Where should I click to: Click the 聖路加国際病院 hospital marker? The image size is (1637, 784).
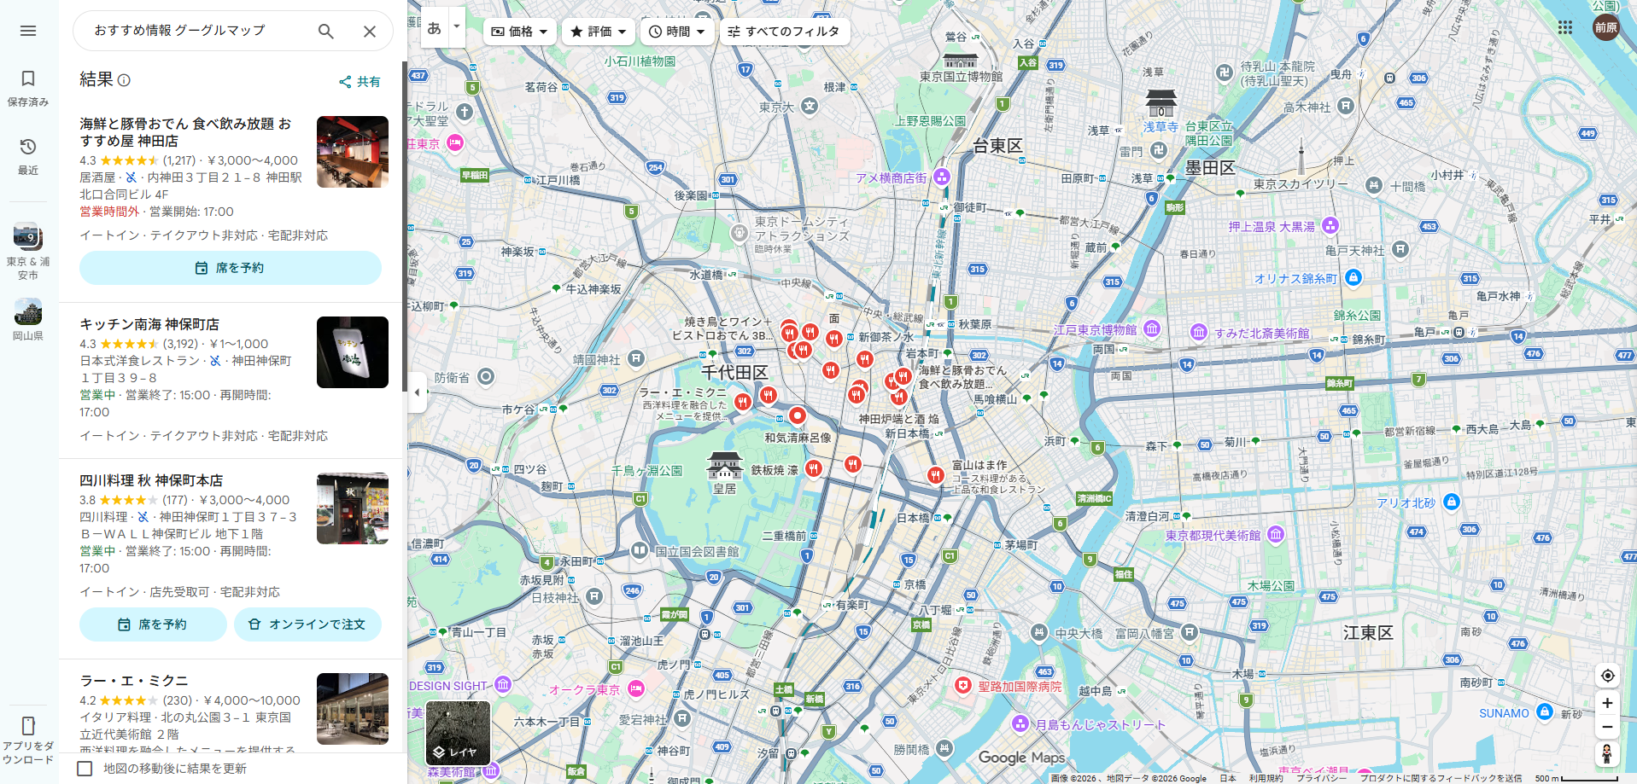(963, 686)
